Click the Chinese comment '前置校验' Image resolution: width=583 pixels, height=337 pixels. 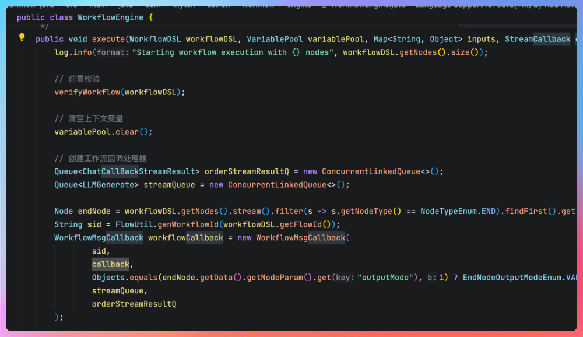(83, 79)
